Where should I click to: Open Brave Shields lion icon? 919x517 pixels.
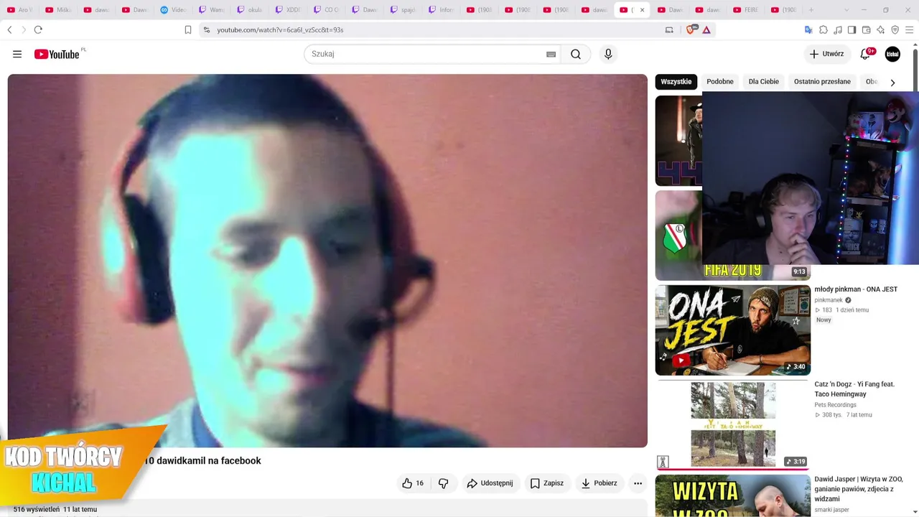coord(691,29)
